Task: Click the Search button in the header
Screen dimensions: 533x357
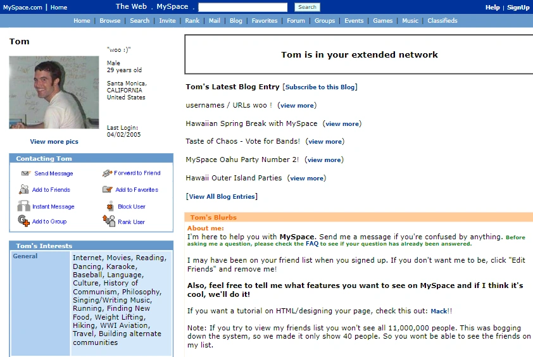Action: pyautogui.click(x=307, y=7)
